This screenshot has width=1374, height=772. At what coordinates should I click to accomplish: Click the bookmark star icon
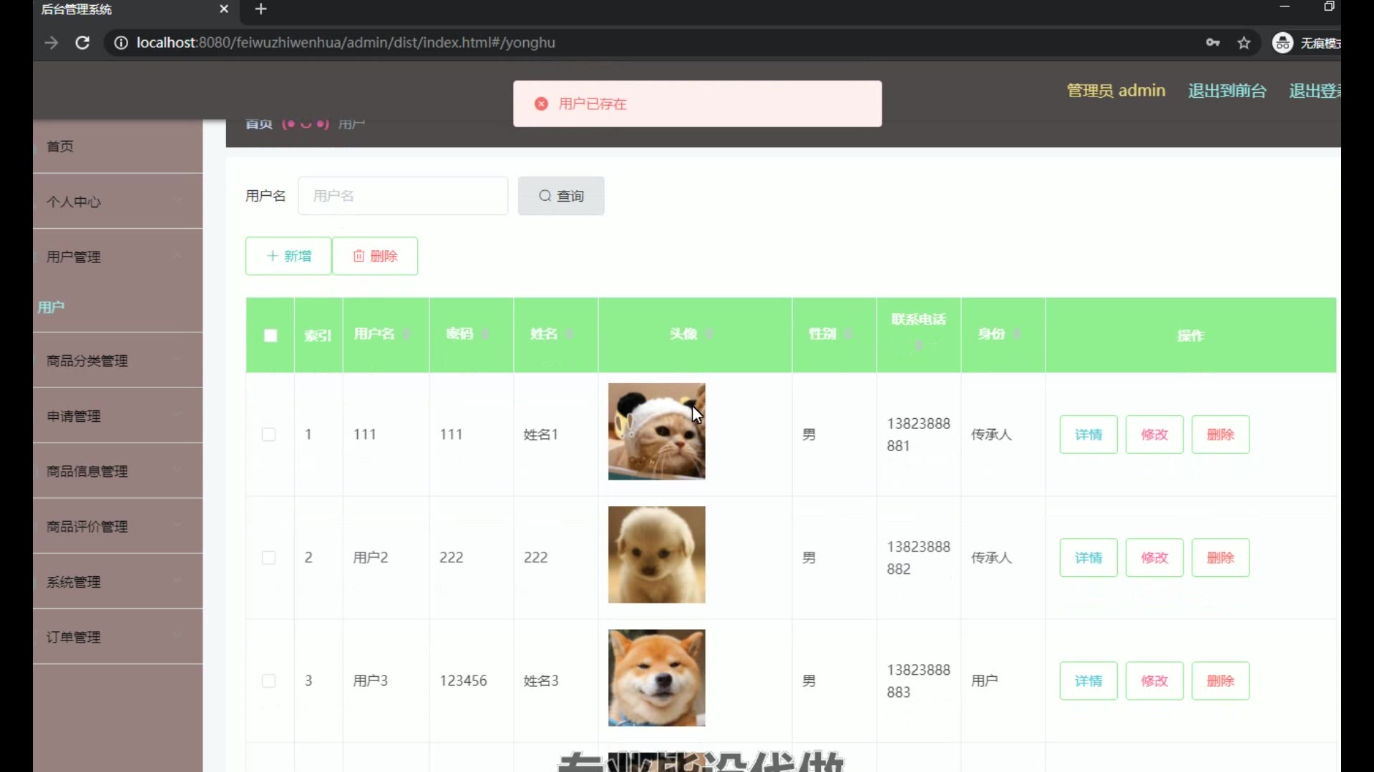(x=1244, y=43)
